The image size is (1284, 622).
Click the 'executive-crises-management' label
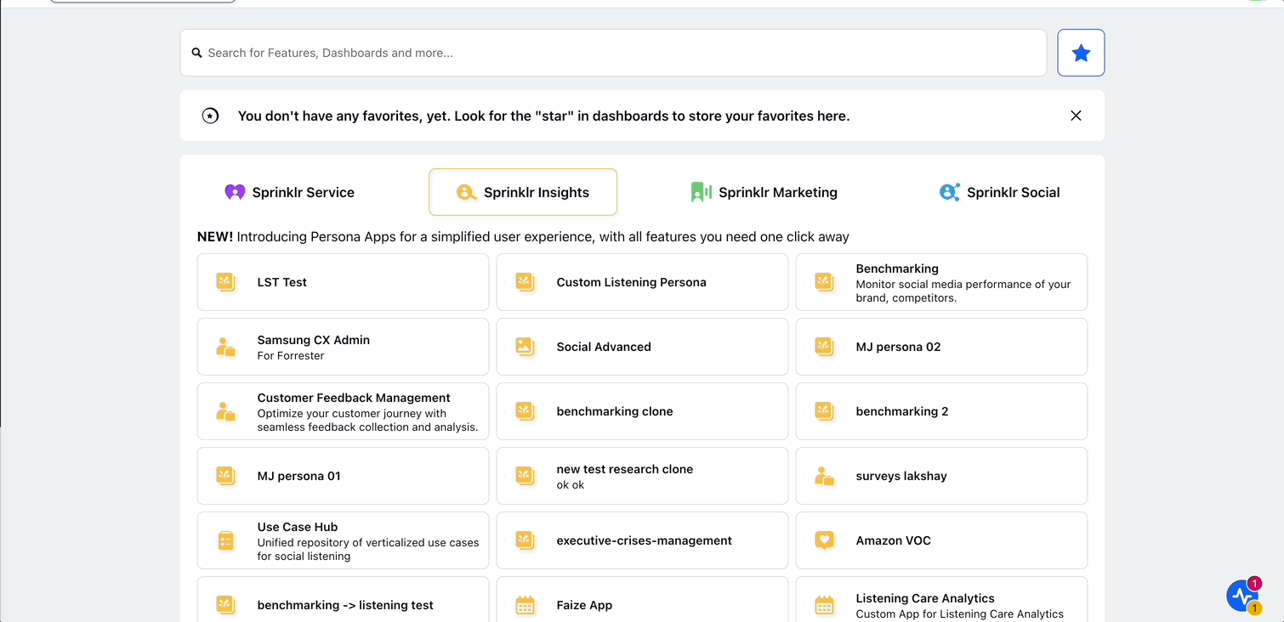645,540
